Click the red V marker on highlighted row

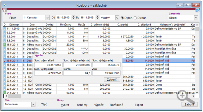(5, 61)
